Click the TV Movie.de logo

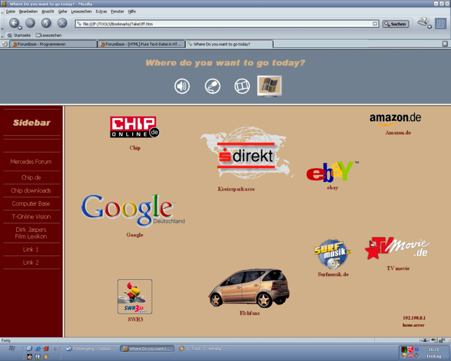[x=397, y=248]
